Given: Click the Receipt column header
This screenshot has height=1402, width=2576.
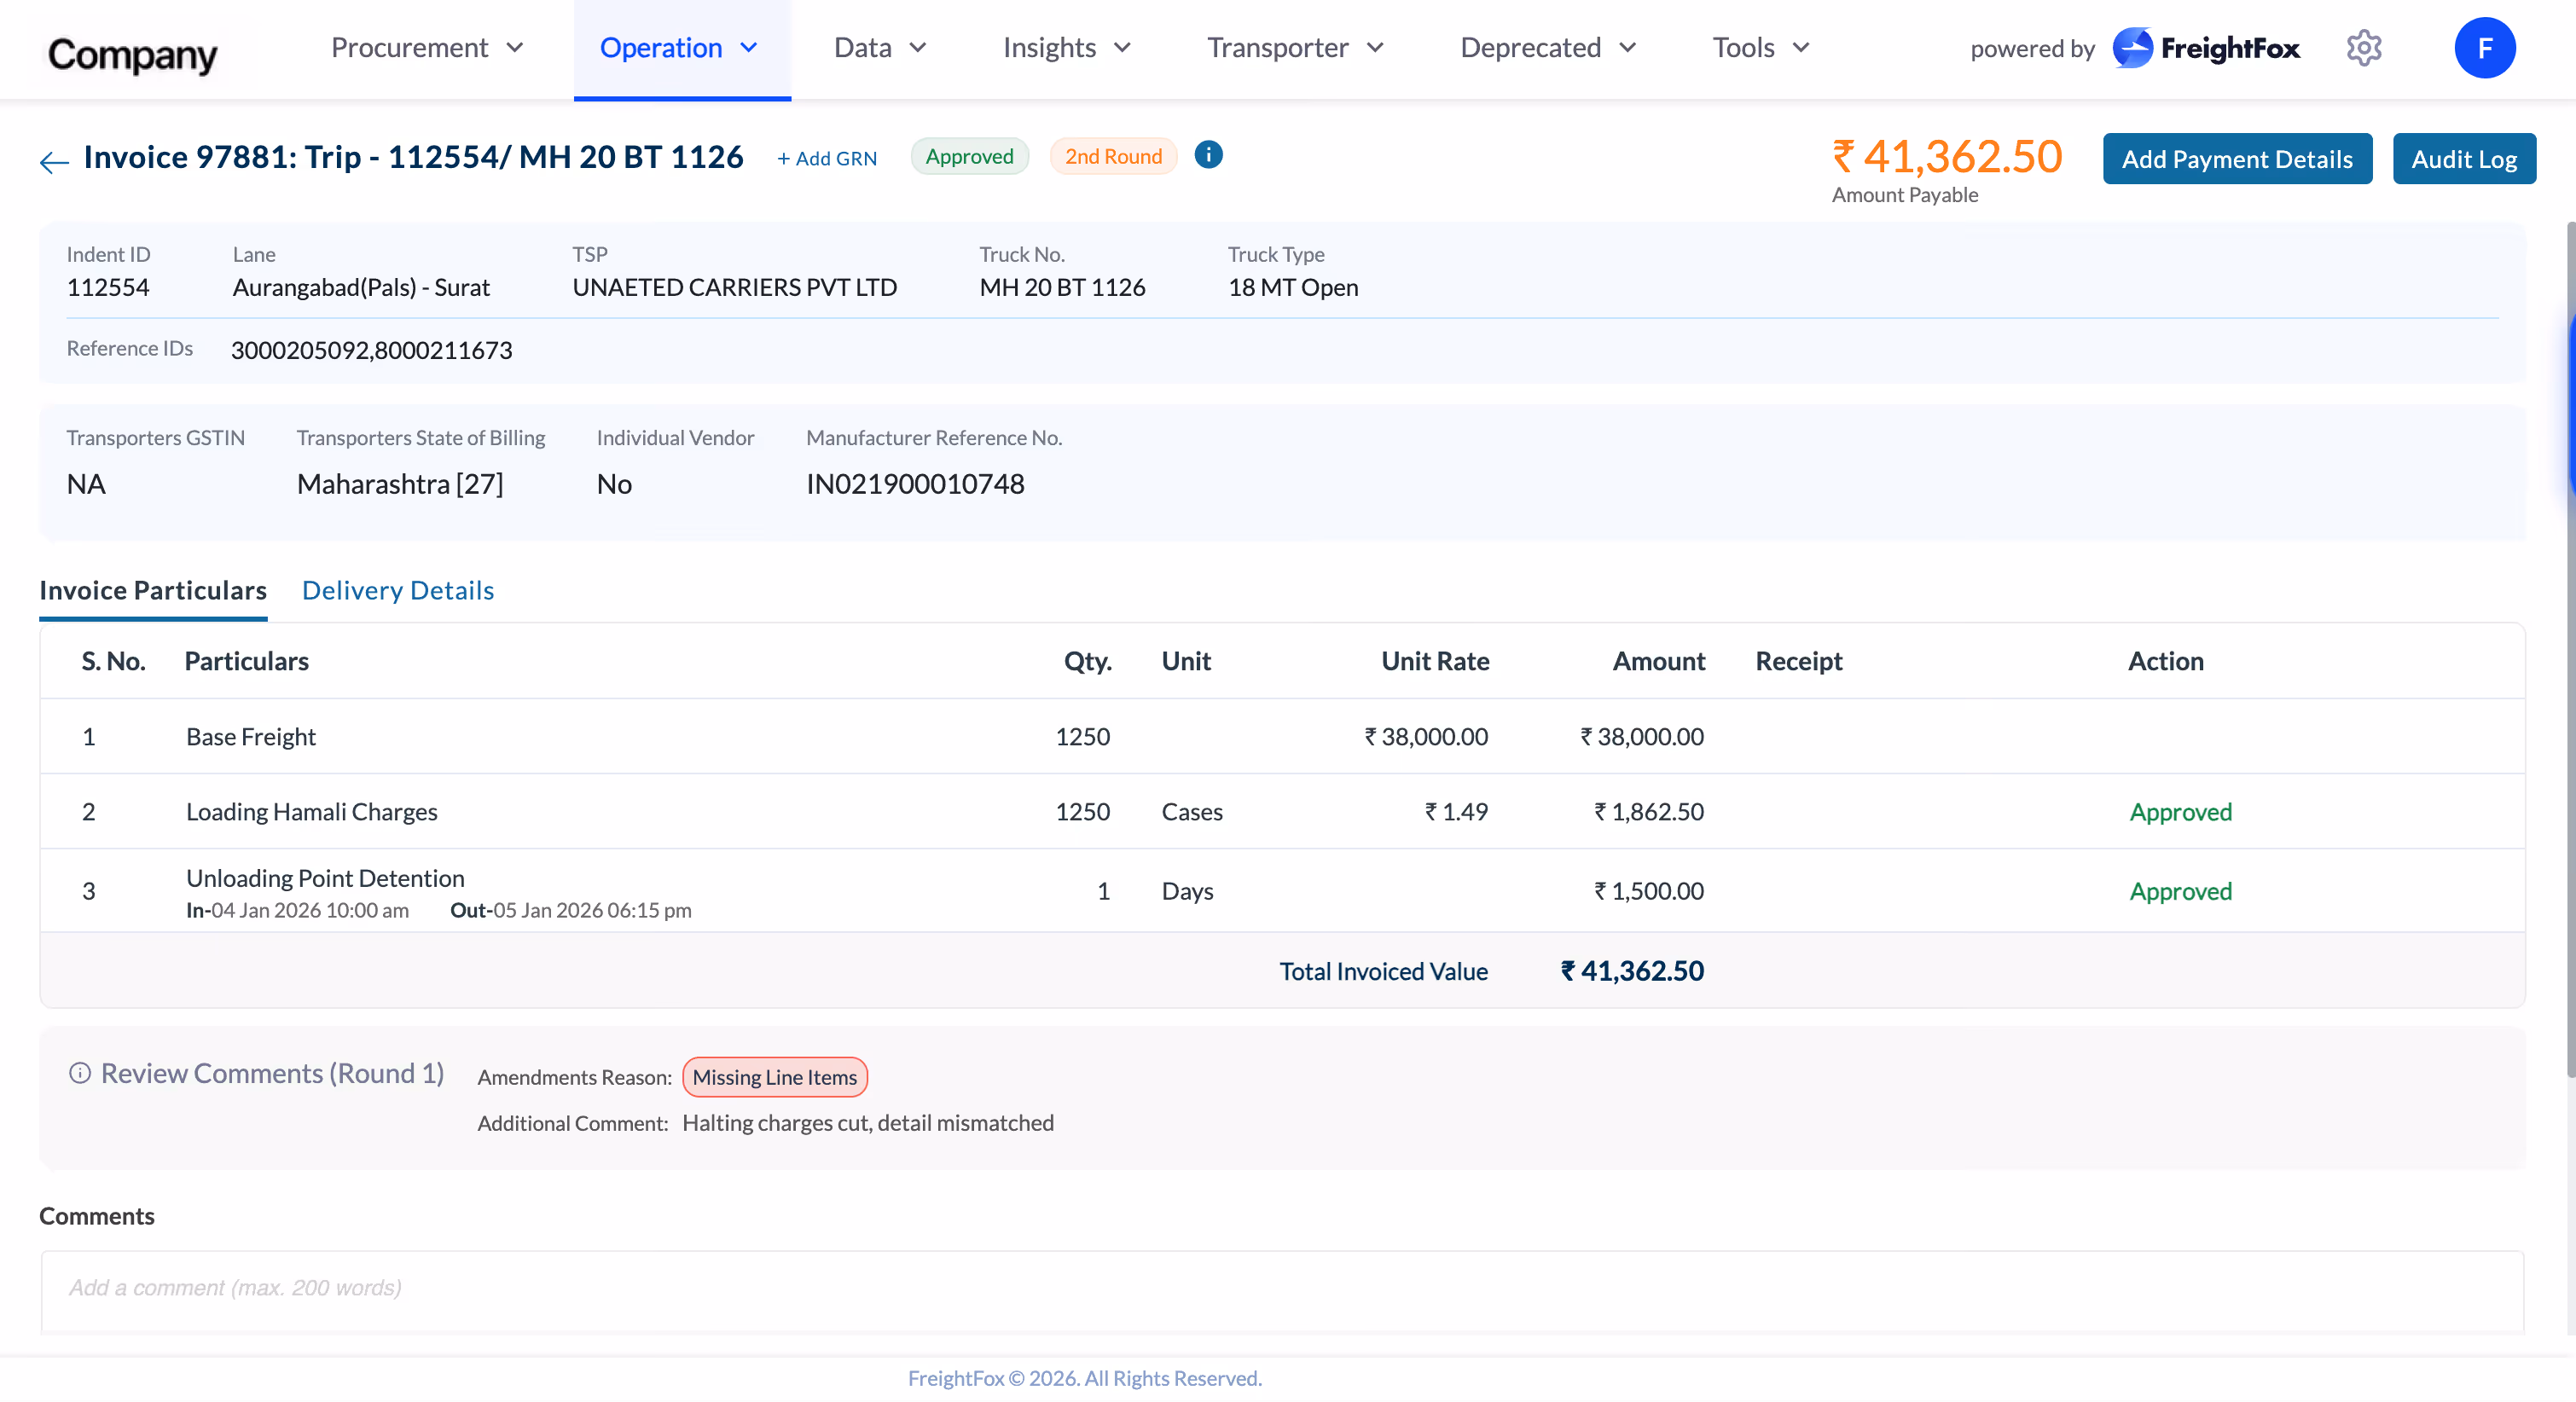Looking at the screenshot, I should [x=1798, y=661].
